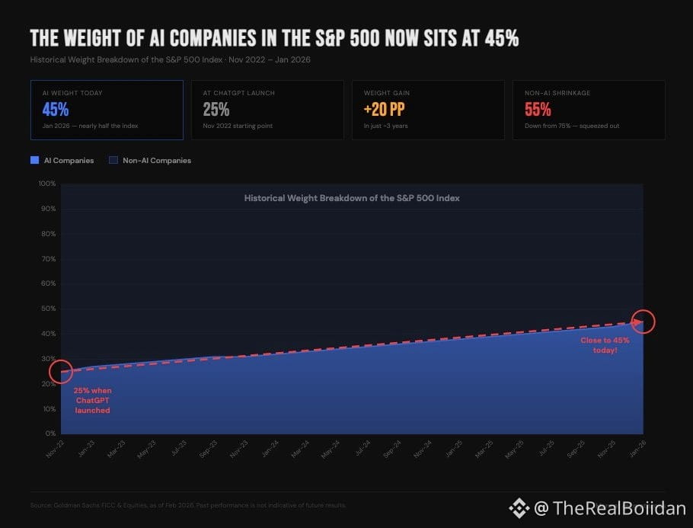Click the Nov-25 x-axis label
Image resolution: width=693 pixels, height=528 pixels.
[606, 450]
